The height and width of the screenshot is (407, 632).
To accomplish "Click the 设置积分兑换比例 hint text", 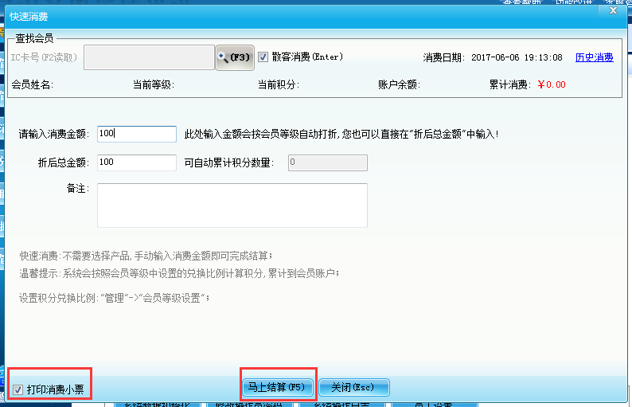I will [115, 299].
